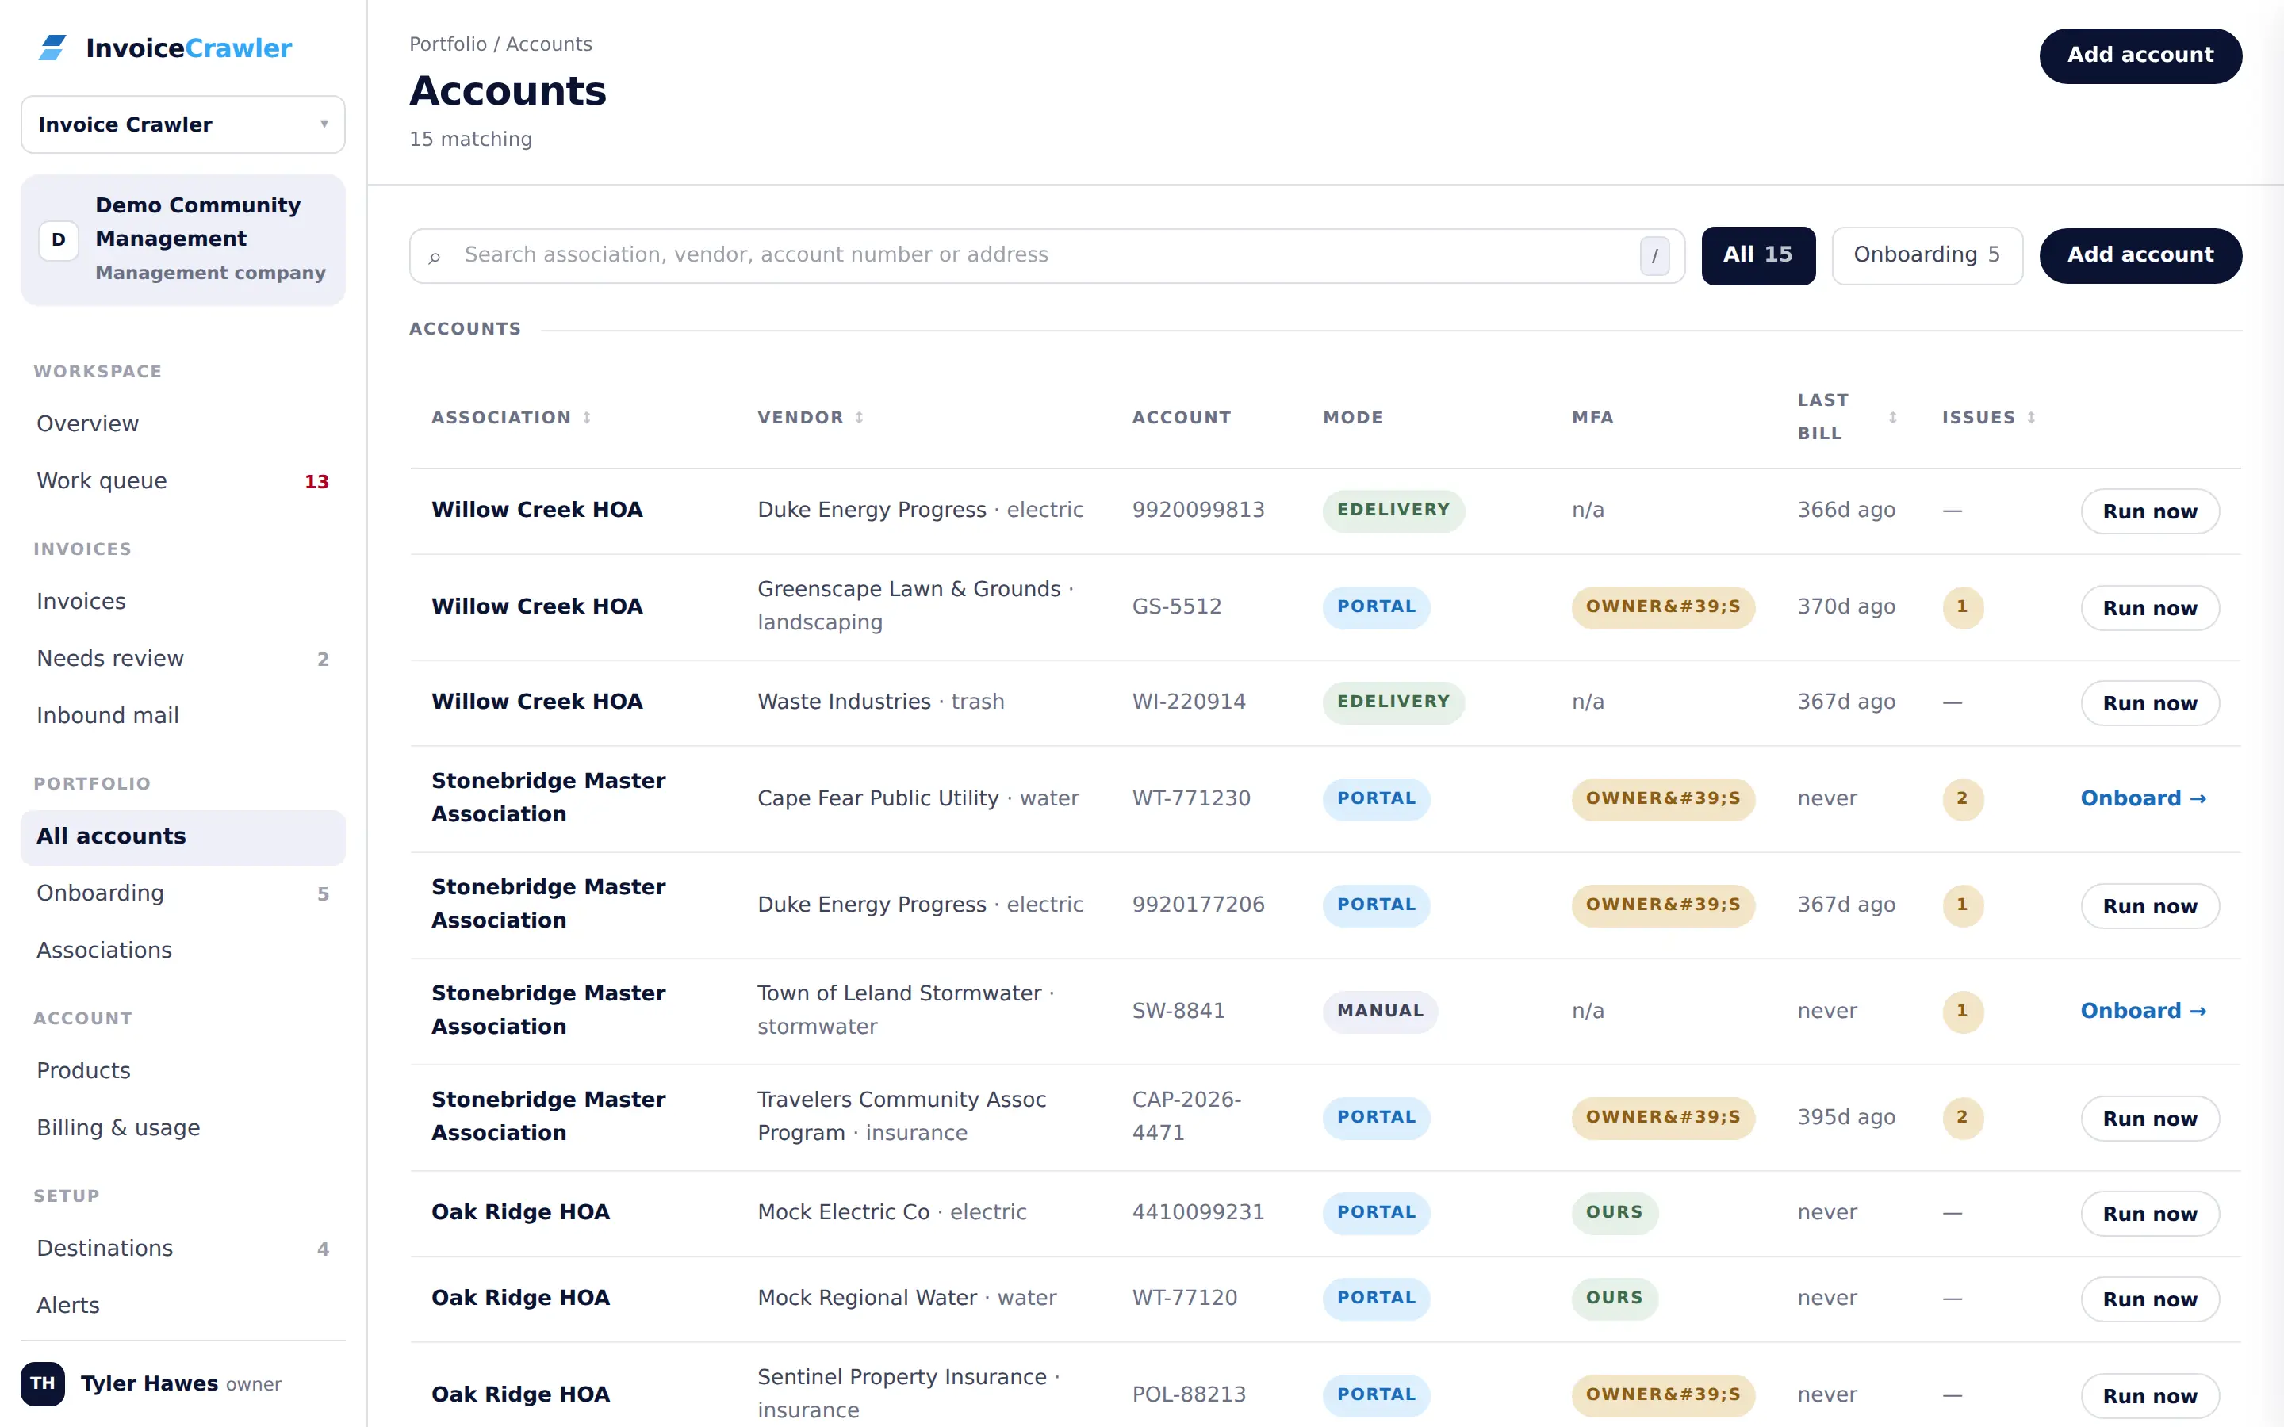Click Oak Ridge HOA on Mock Regional Water row
Screen dimensions: 2284x1427
(x=520, y=1299)
